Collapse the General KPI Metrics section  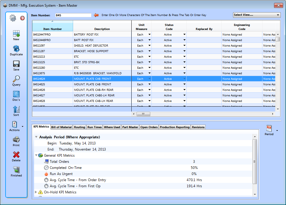(x=36, y=155)
